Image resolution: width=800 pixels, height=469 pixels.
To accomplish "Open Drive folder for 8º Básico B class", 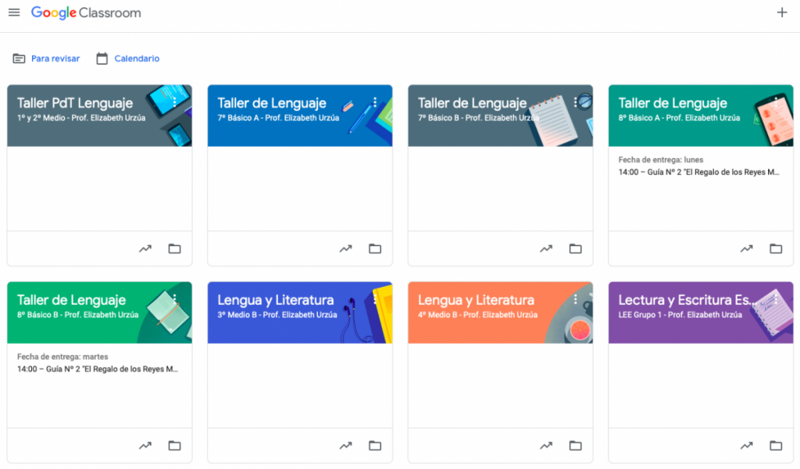I will (x=174, y=446).
